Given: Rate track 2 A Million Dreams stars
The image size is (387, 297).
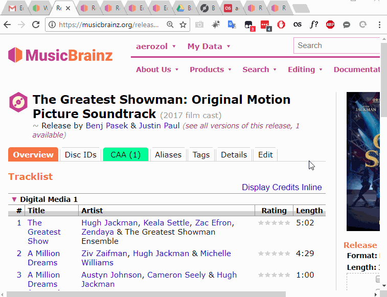Looking at the screenshot, I should (x=274, y=254).
